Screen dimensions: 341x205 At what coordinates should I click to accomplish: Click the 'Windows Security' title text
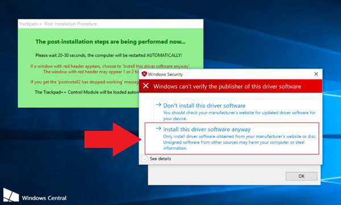165,74
